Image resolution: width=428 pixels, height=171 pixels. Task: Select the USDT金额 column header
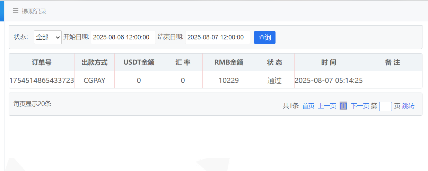(139, 63)
